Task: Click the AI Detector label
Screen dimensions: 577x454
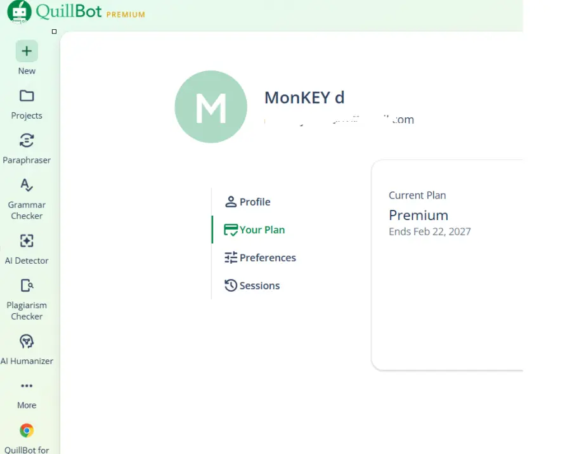Action: (27, 261)
